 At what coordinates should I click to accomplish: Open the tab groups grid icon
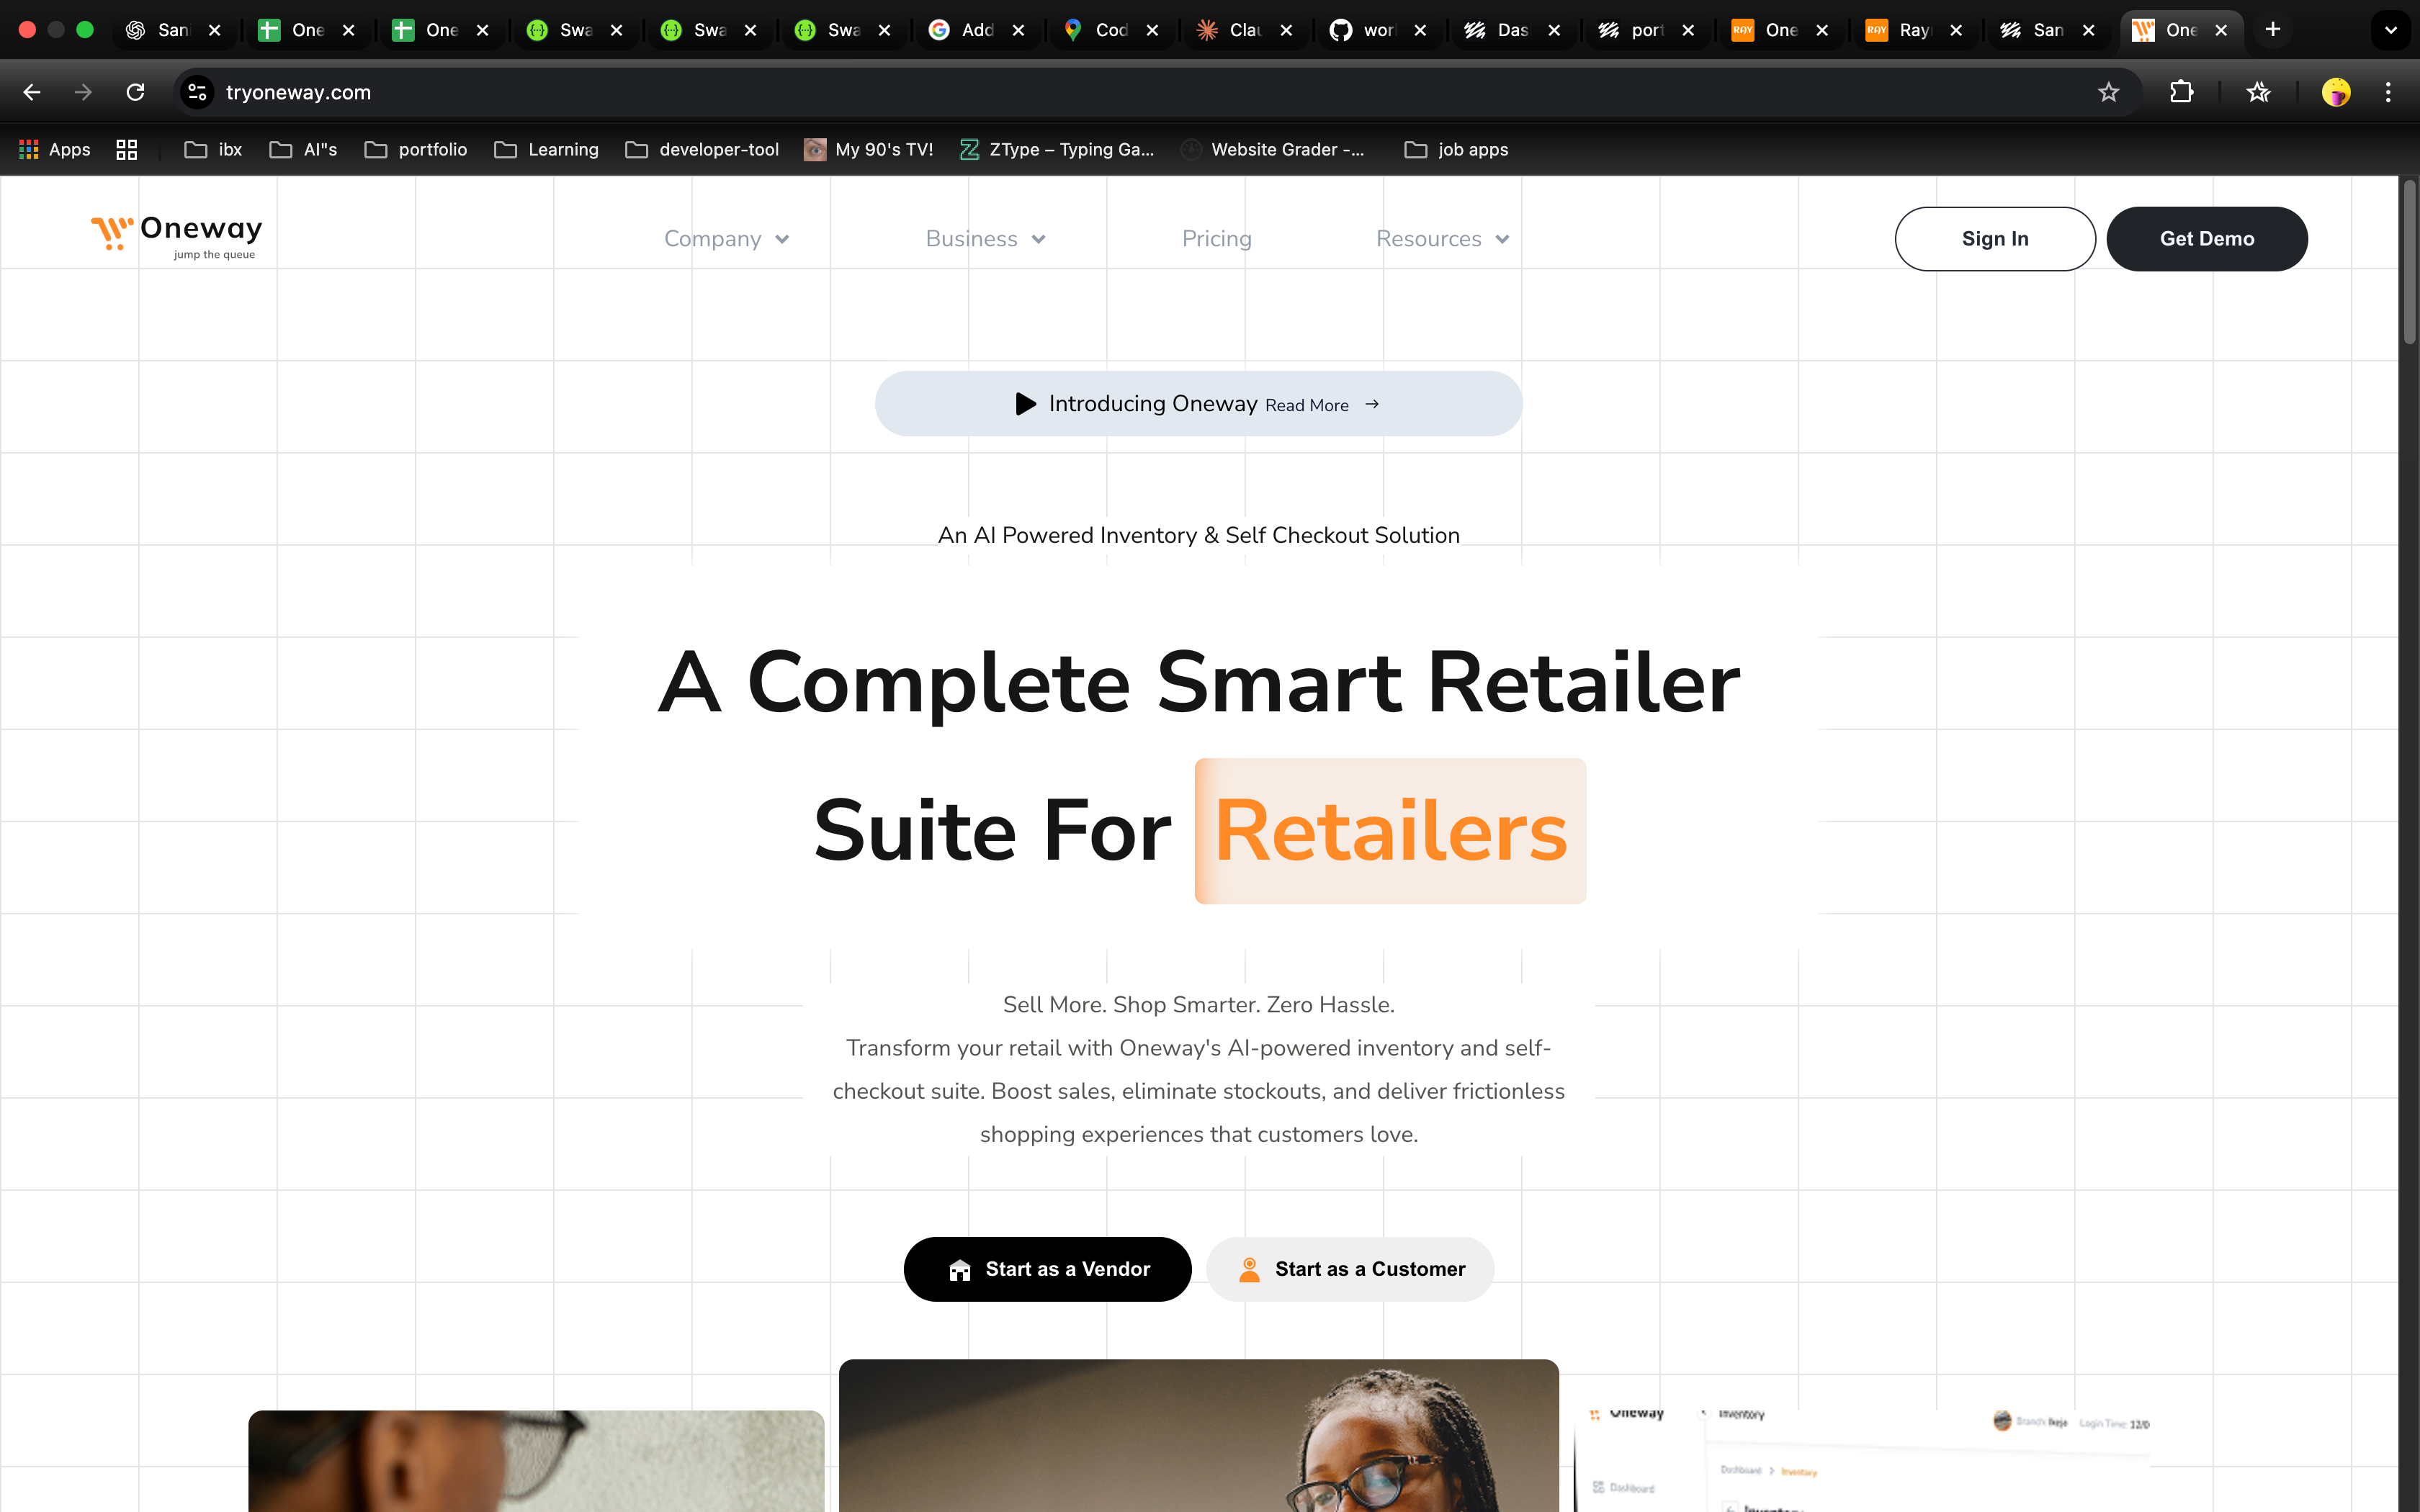click(126, 149)
